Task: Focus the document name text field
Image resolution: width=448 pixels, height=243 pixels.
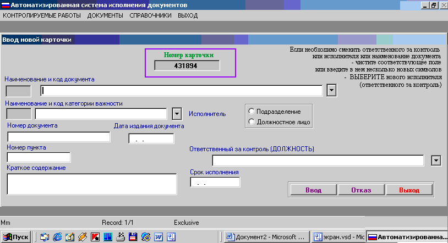Action: (x=182, y=91)
